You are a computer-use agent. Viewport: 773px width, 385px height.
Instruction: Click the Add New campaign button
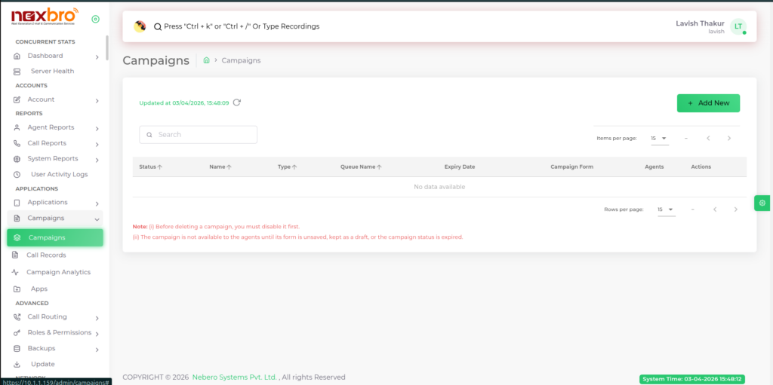[708, 103]
